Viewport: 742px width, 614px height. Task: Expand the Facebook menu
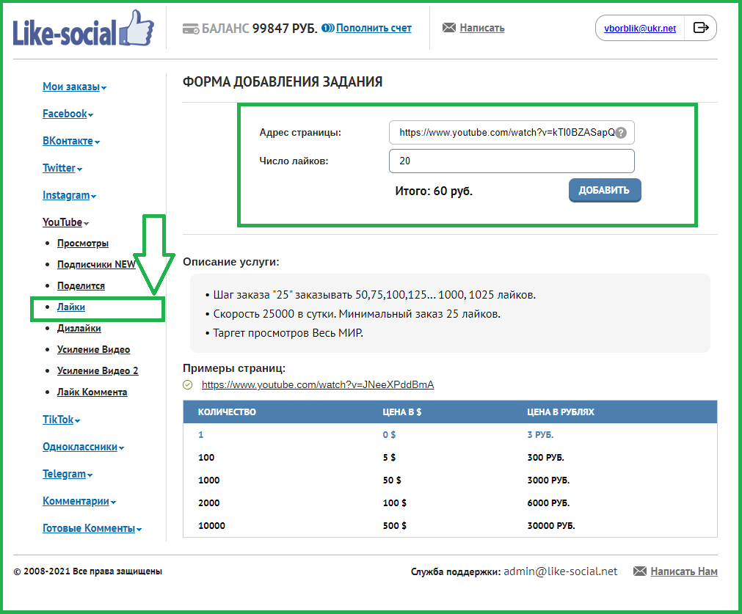68,114
